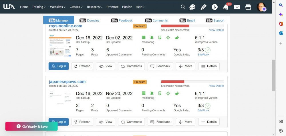Open the Office icon in the browser sidebar
This screenshot has height=136, width=286.
[281, 24]
